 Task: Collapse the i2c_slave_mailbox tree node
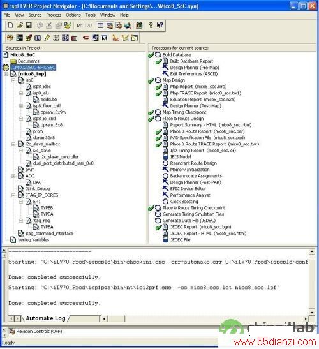point(13,144)
